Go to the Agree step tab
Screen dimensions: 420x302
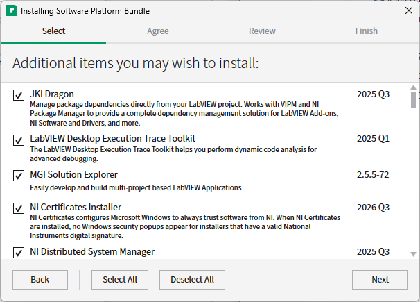click(x=158, y=31)
